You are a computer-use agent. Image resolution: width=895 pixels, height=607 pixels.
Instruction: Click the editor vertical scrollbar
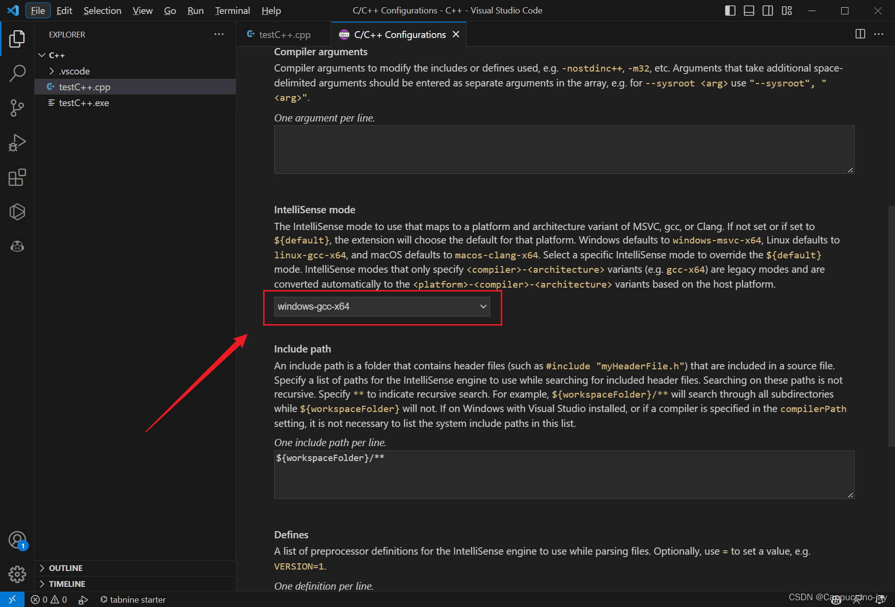click(892, 327)
